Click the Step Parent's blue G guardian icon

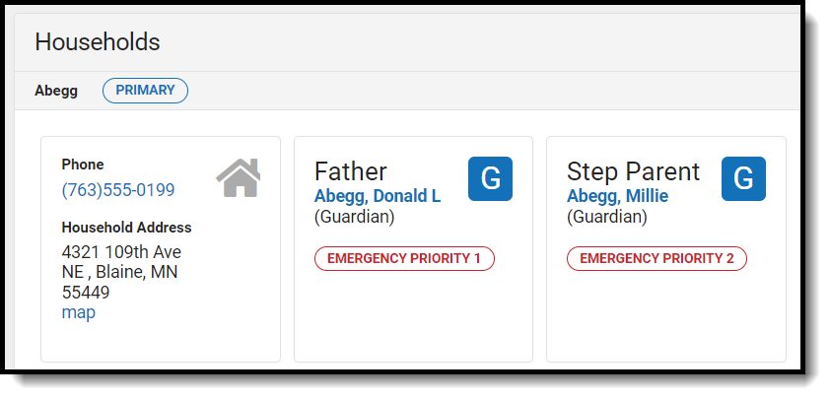coord(743,179)
